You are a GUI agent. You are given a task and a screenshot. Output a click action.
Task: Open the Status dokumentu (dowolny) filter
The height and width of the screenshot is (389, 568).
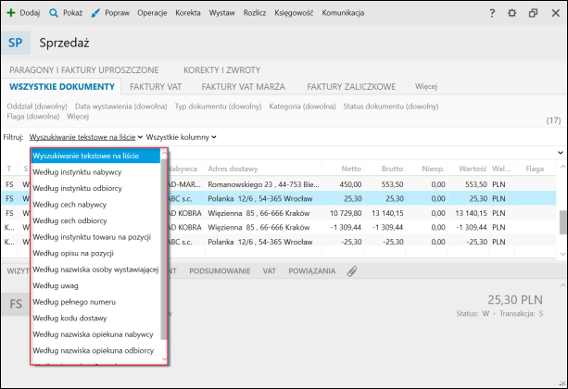pos(391,107)
